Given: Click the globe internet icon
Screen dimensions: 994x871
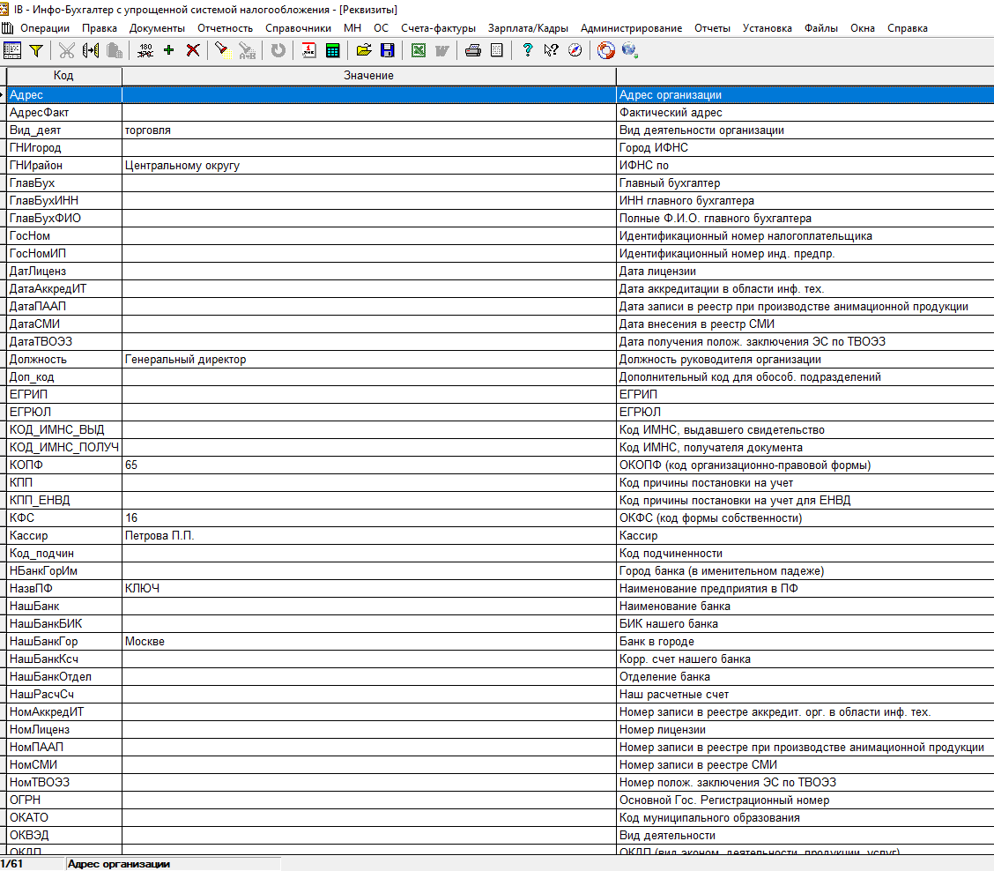Looking at the screenshot, I should [x=629, y=50].
